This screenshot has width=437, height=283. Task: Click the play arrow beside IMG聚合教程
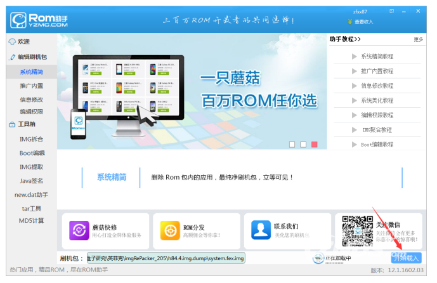(x=354, y=130)
